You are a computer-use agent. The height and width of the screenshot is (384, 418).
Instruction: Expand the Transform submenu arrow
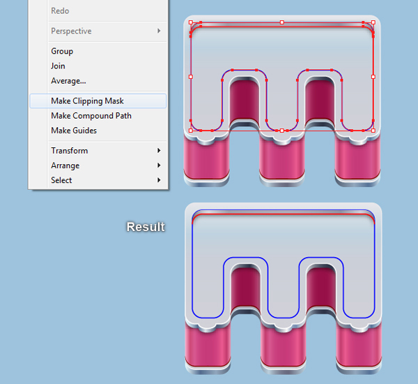pyautogui.click(x=159, y=151)
